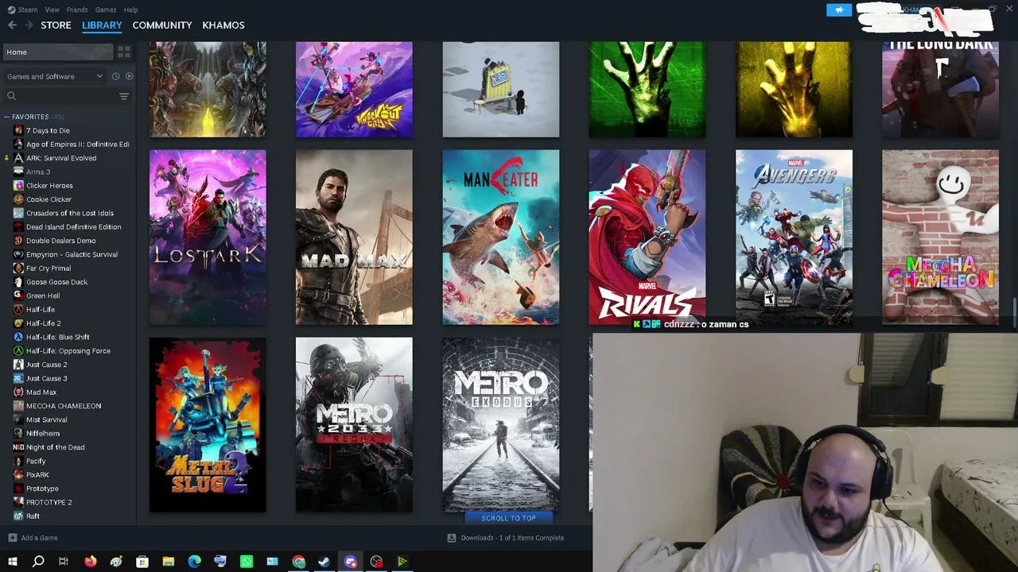Viewport: 1018px width, 572px height.
Task: Open File Explorer from taskbar
Action: coord(169,562)
